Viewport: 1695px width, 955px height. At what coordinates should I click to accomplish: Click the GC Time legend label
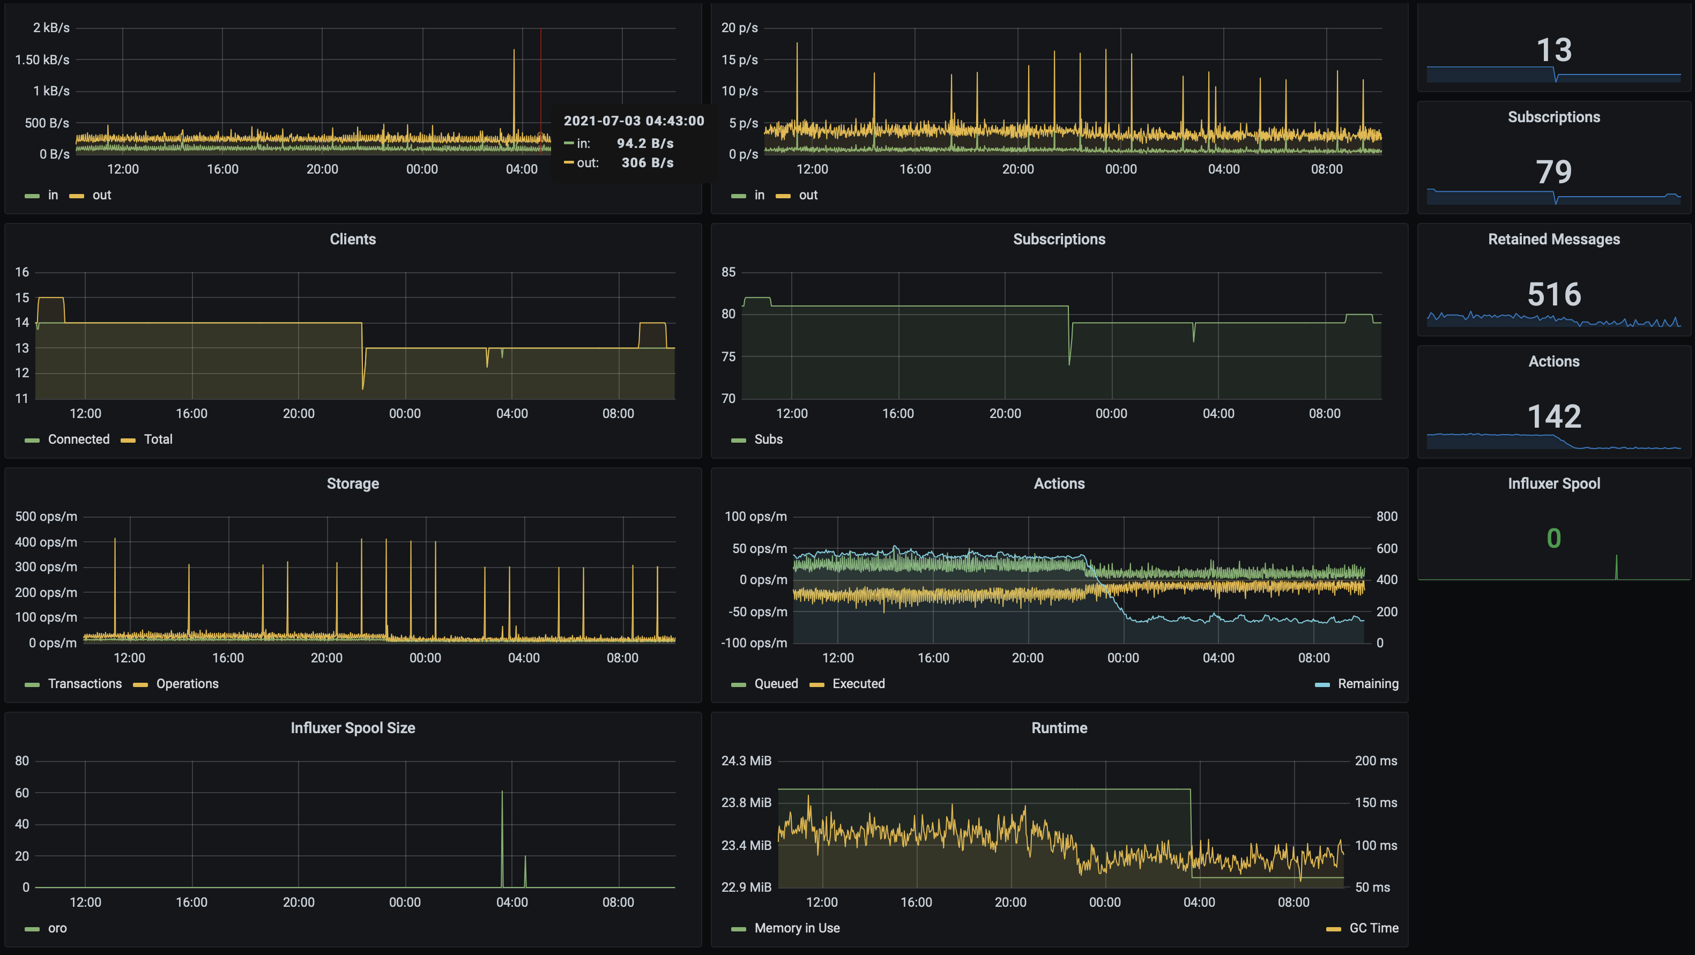point(1374,928)
